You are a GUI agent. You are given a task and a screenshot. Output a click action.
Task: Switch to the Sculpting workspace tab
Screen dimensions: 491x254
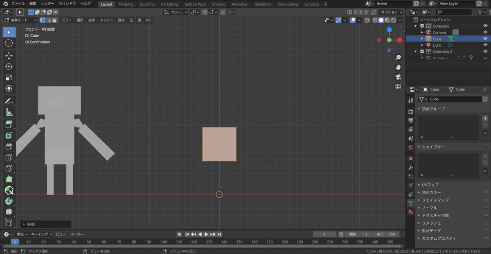[x=147, y=4]
